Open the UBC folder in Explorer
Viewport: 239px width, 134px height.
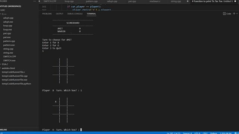click(x=3, y=10)
